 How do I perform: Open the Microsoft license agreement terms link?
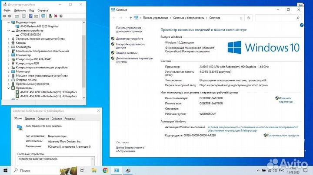click(253, 129)
